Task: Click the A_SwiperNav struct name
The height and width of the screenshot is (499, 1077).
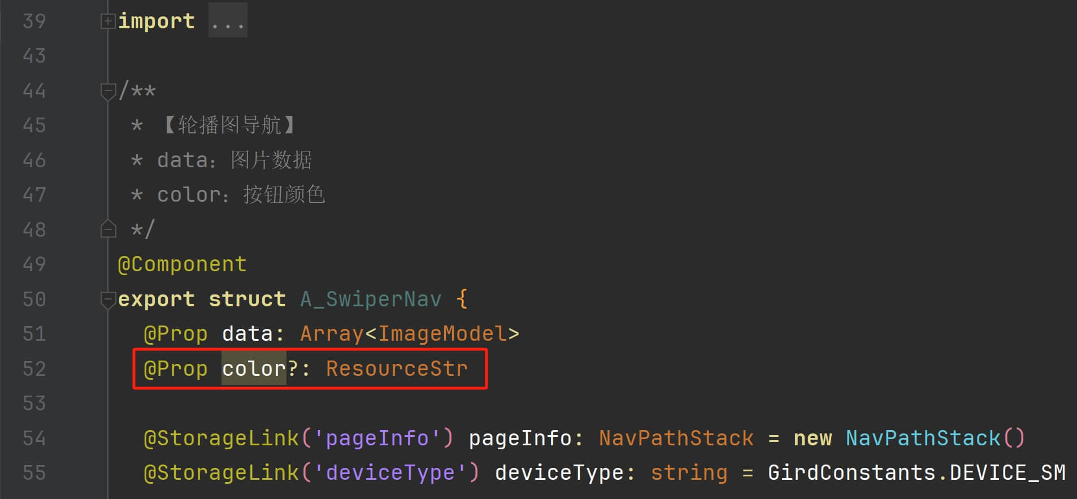Action: pyautogui.click(x=371, y=300)
